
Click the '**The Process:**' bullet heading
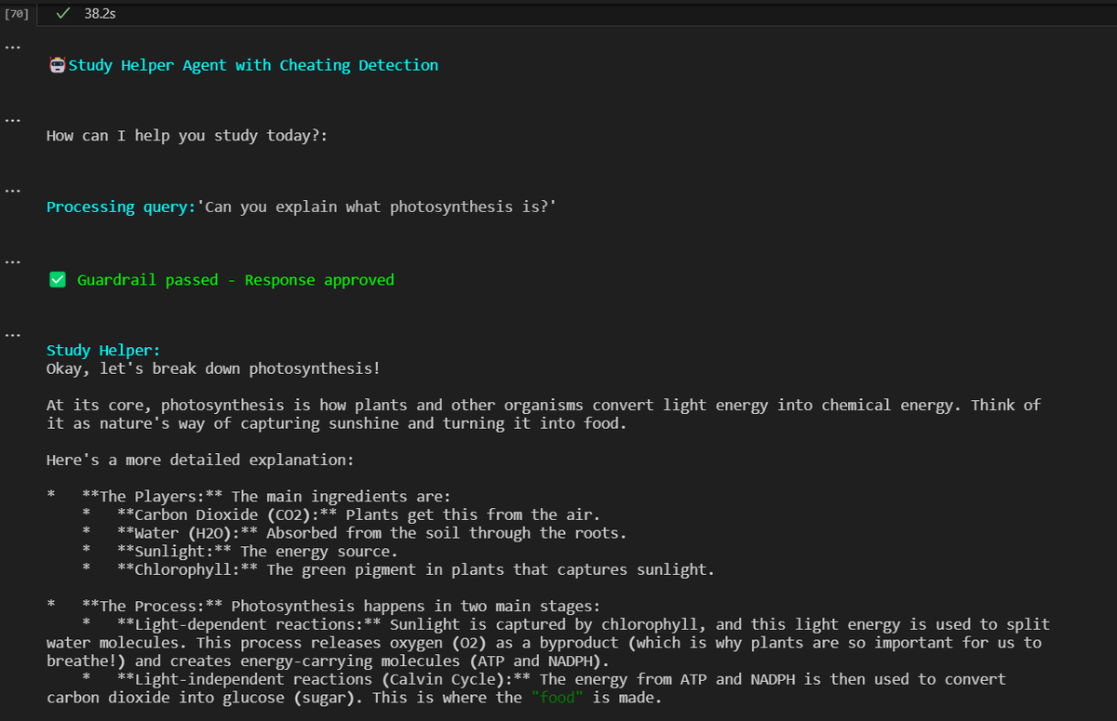(152, 606)
